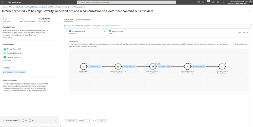Open the Feedback icon in top bar
The width and height of the screenshot is (253, 127).
223,2
